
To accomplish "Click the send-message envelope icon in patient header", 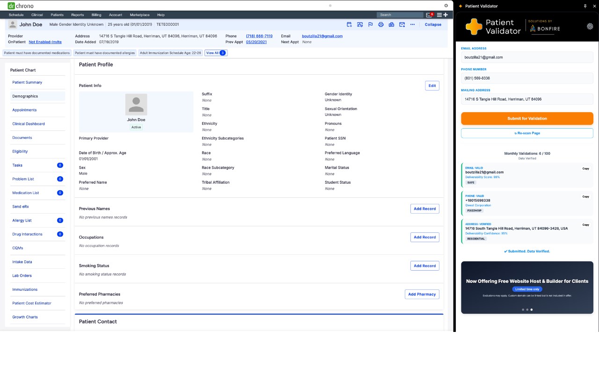I will click(x=402, y=24).
